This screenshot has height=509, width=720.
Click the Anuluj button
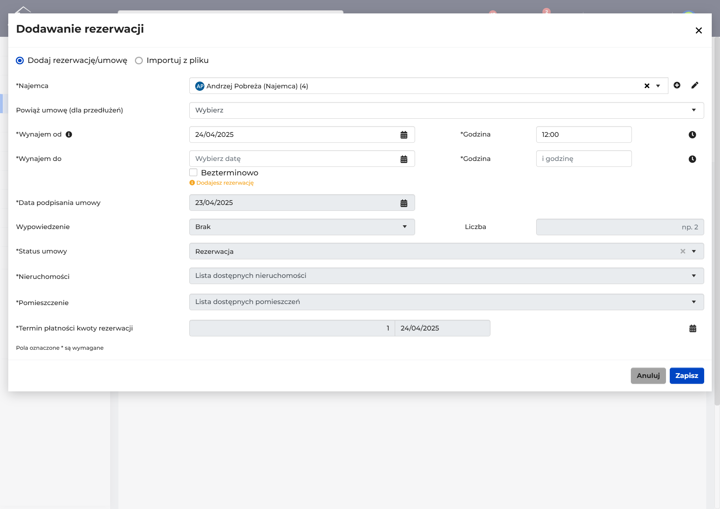[648, 376]
